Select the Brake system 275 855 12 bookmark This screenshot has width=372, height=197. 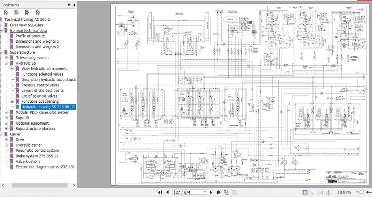point(37,156)
